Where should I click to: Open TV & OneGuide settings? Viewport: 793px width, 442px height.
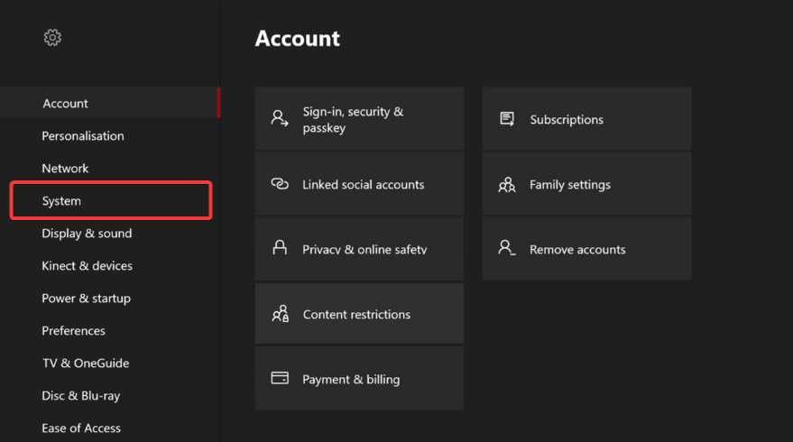pyautogui.click(x=110, y=364)
